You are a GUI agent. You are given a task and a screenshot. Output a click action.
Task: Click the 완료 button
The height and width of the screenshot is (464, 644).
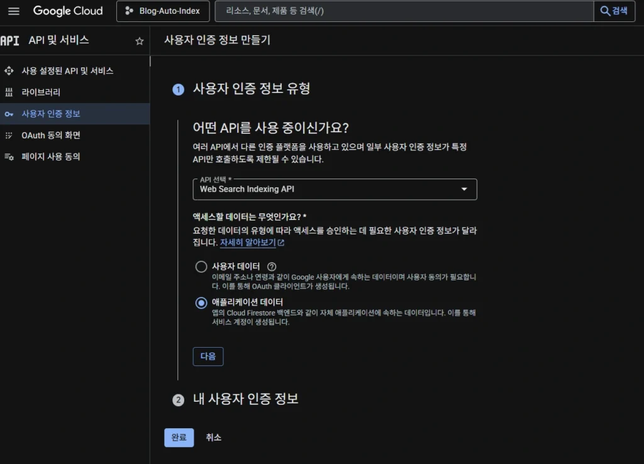(179, 438)
